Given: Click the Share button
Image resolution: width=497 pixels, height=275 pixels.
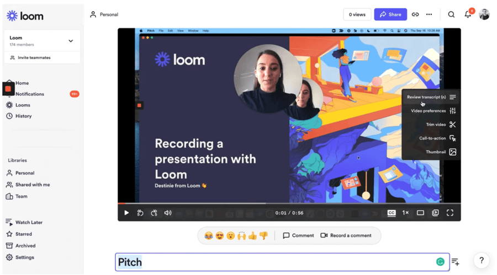Looking at the screenshot, I should (x=390, y=14).
